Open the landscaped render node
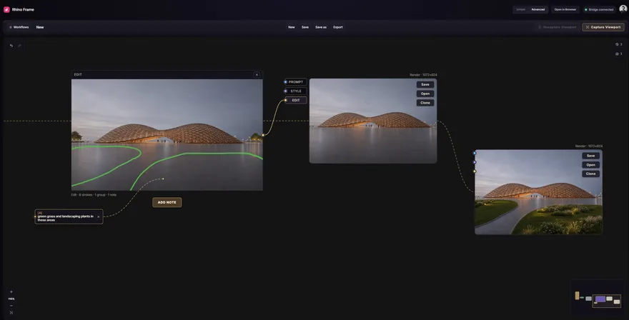629x320 pixels. [591, 165]
